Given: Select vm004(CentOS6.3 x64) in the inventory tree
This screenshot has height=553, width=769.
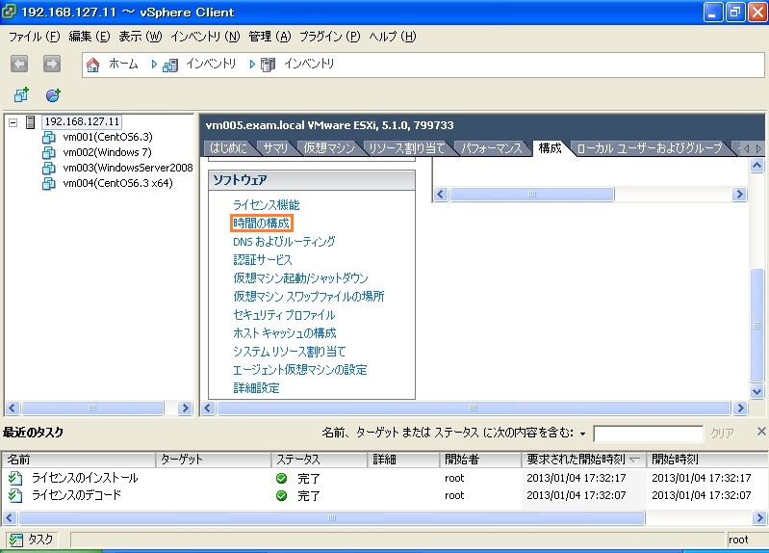Looking at the screenshot, I should pyautogui.click(x=117, y=183).
